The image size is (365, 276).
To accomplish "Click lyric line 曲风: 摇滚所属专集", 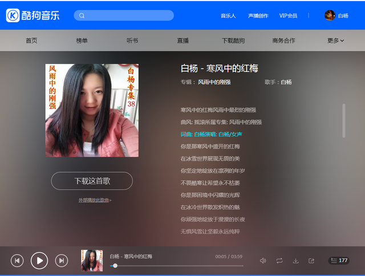I will (221, 122).
